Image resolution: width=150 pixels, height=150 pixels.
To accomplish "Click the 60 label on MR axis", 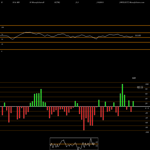I will click(x=146, y=94).
